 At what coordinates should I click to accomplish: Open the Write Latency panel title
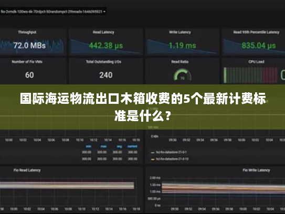pos(180,33)
